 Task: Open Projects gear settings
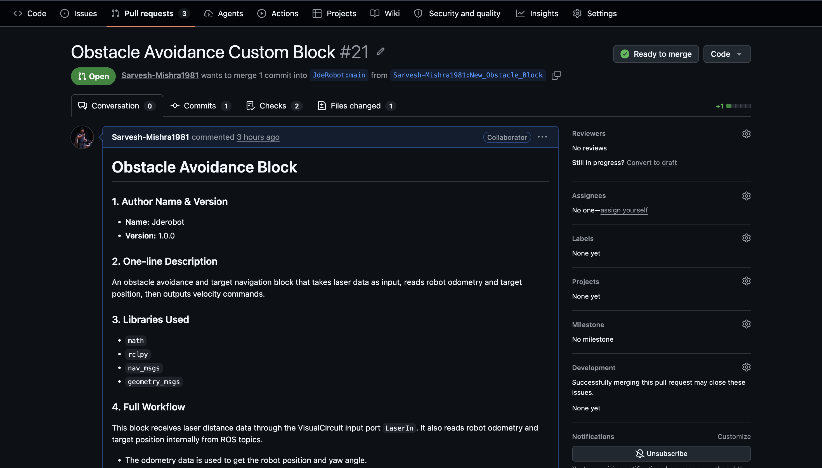pos(746,281)
